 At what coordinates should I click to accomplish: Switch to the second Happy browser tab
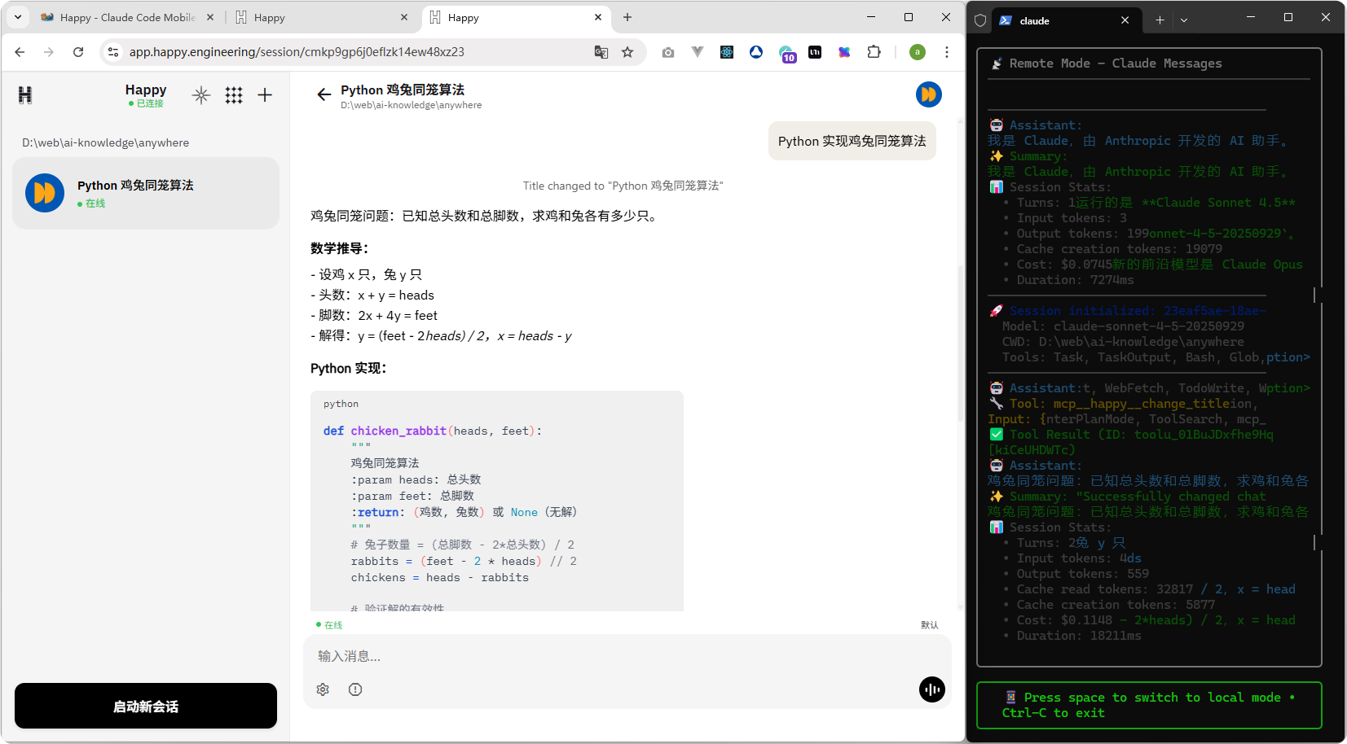[318, 16]
